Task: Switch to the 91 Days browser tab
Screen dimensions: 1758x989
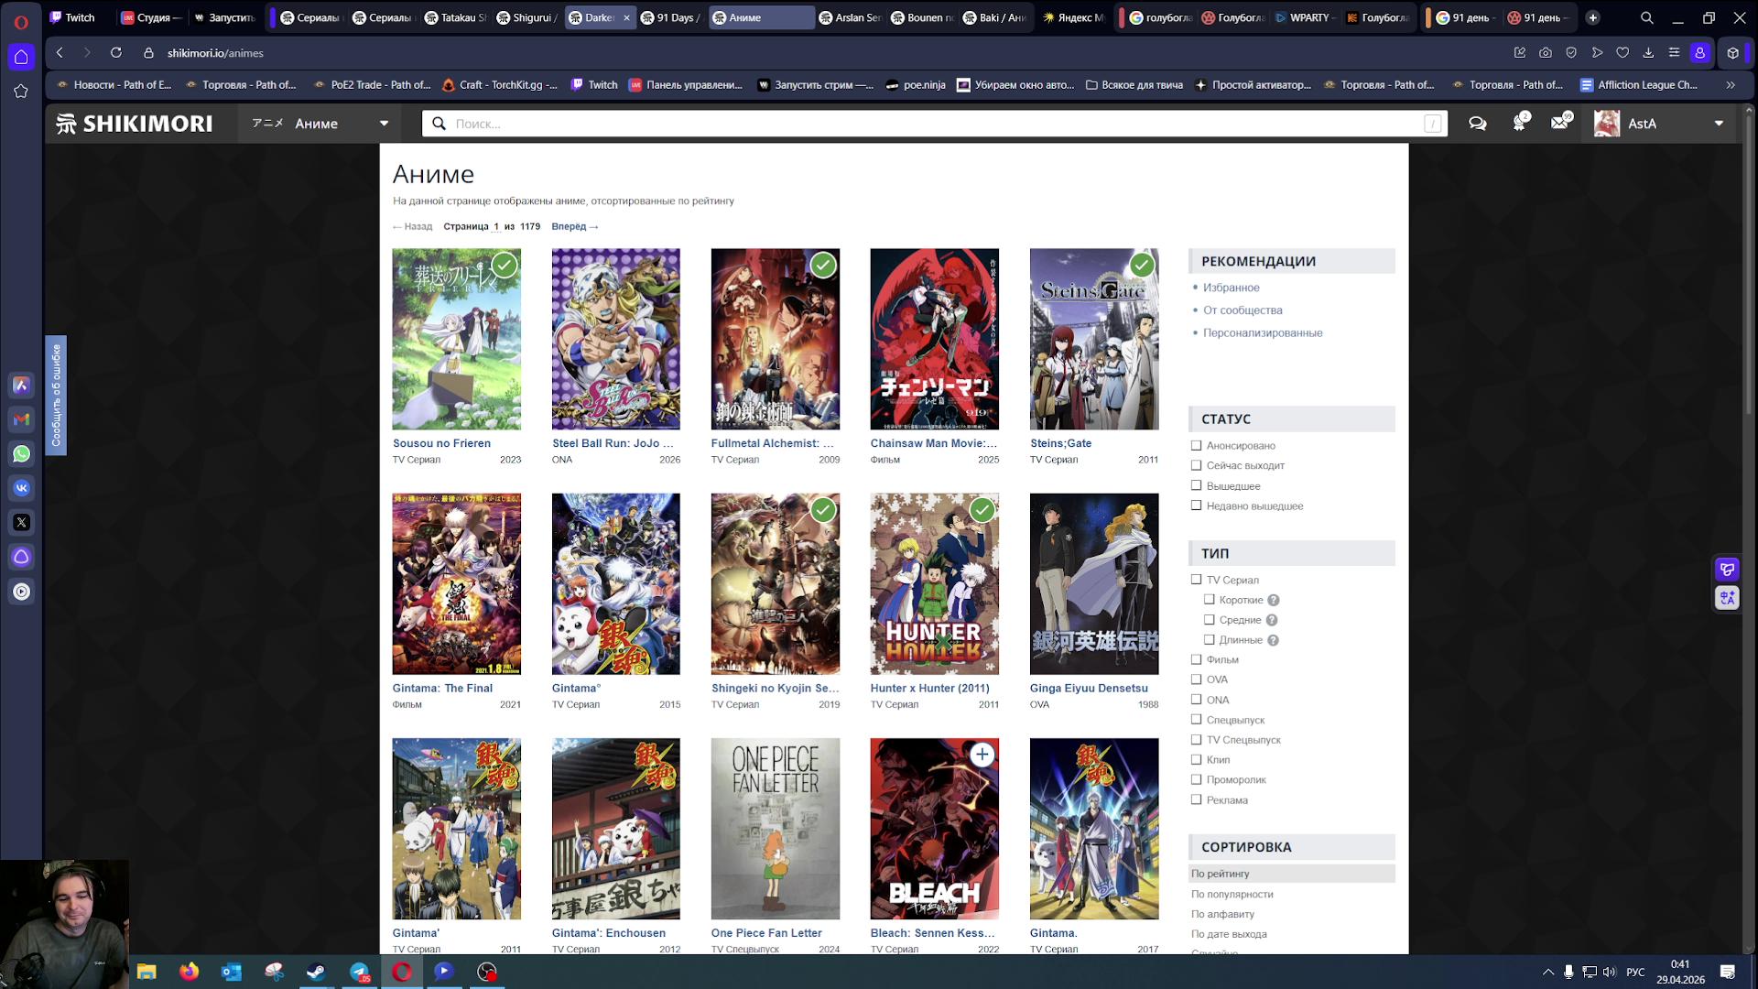Action: pyautogui.click(x=670, y=17)
